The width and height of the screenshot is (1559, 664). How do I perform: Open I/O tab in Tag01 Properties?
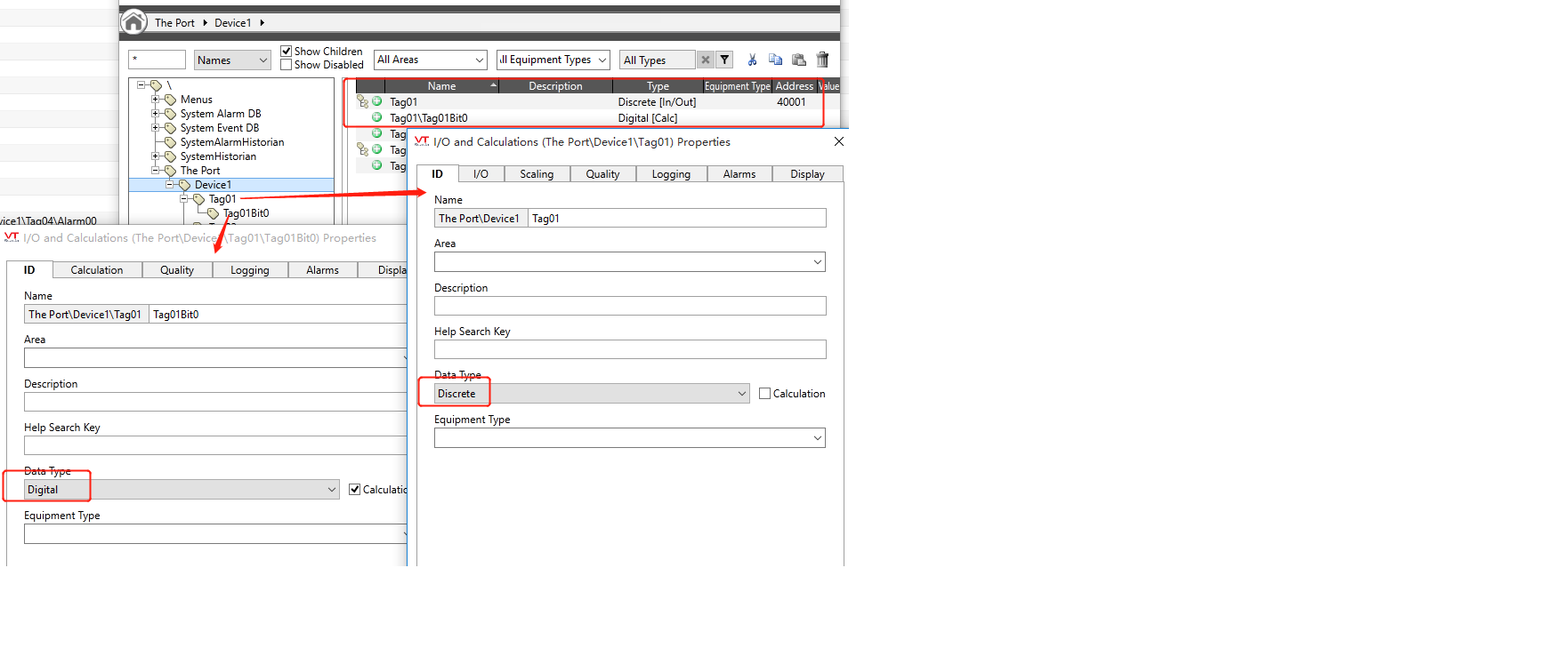coord(481,174)
